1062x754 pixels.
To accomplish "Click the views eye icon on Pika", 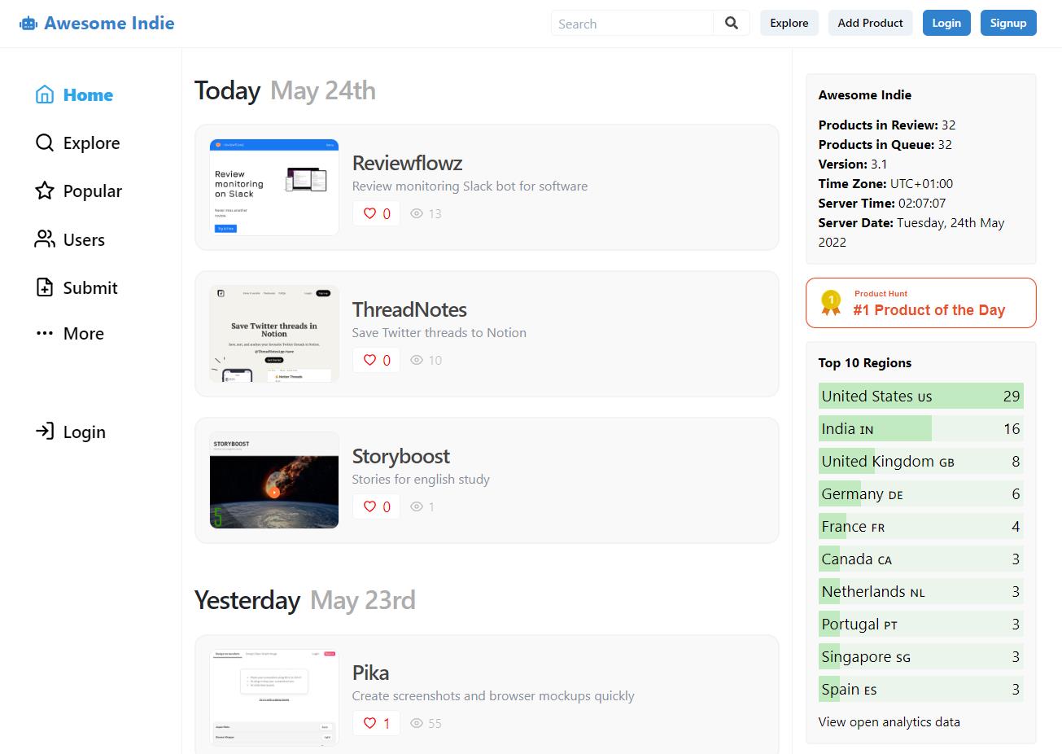I will [417, 723].
